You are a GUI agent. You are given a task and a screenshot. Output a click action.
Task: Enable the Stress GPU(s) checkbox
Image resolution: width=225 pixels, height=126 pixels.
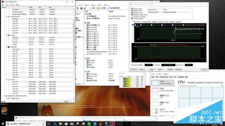(134, 19)
